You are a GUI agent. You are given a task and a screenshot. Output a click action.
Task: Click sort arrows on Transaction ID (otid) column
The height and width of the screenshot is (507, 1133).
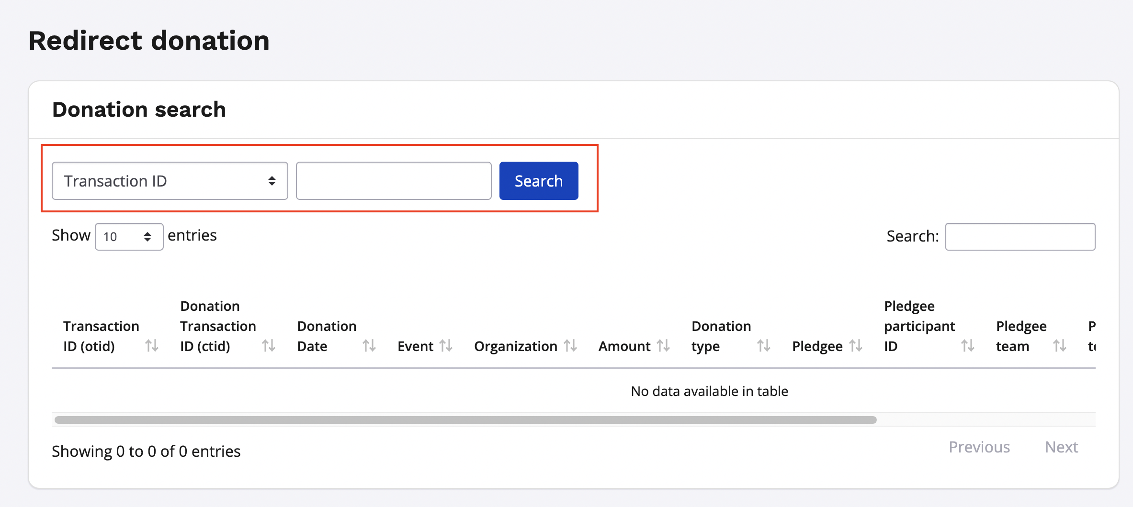point(152,345)
